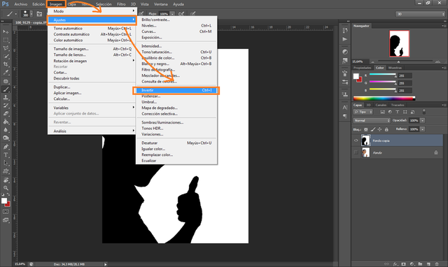Select the Crop tool
The image size is (448, 267).
pos(6,64)
